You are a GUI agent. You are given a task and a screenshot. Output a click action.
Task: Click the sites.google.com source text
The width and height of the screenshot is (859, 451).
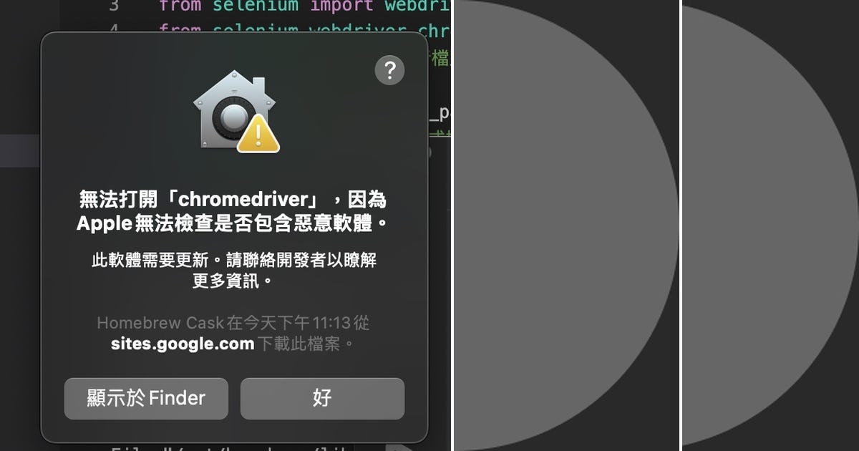[183, 344]
